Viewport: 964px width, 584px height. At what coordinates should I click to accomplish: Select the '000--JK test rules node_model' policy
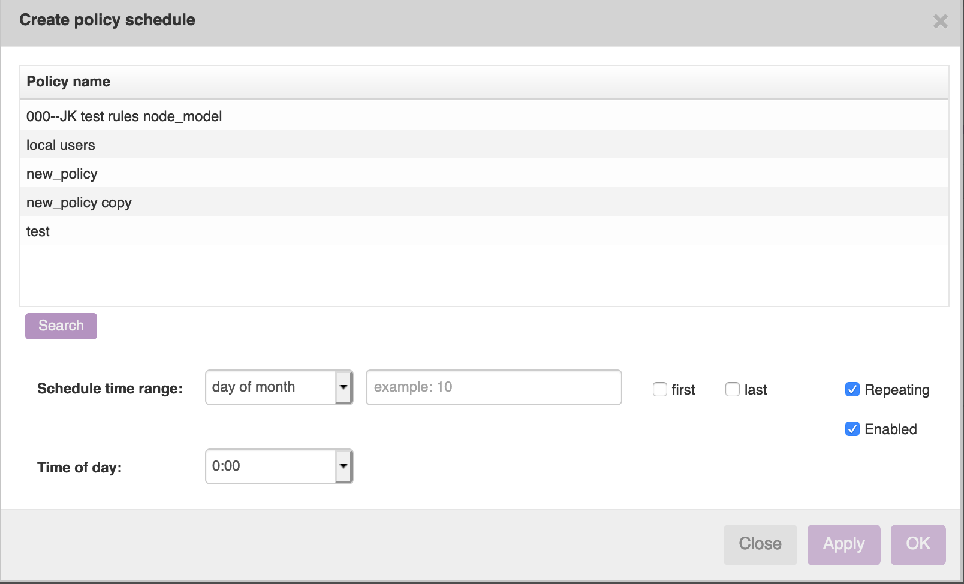click(124, 116)
